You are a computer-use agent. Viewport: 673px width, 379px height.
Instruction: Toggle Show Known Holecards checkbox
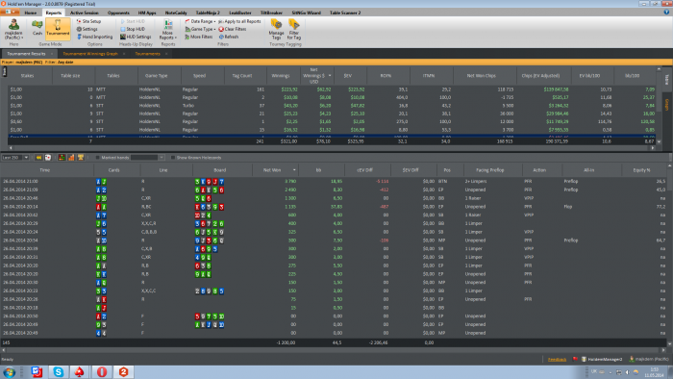172,158
